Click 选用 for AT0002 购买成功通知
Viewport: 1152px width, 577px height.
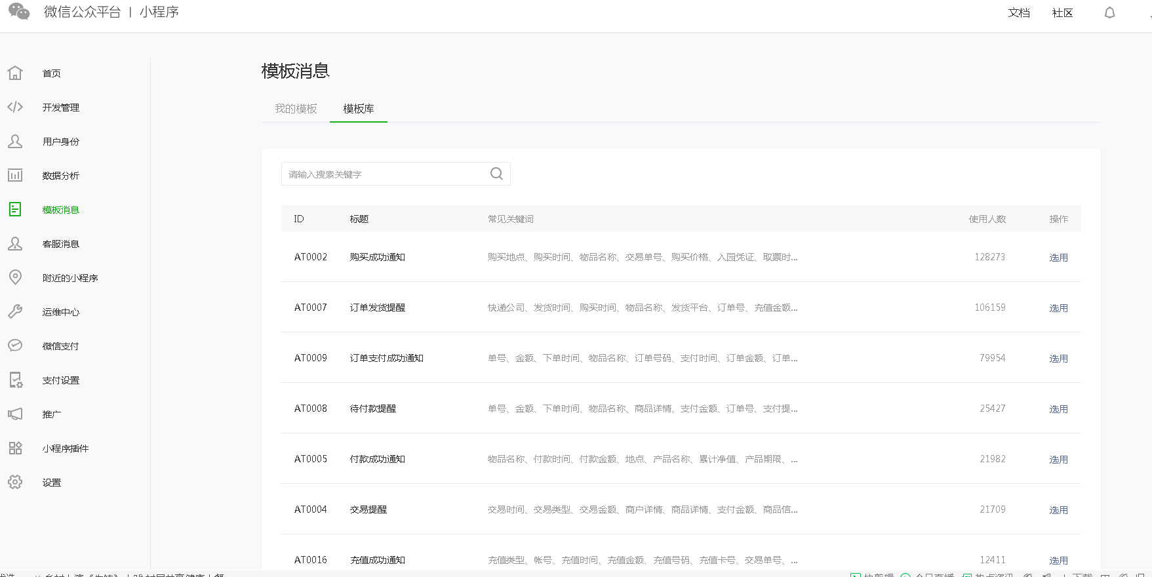pos(1058,258)
